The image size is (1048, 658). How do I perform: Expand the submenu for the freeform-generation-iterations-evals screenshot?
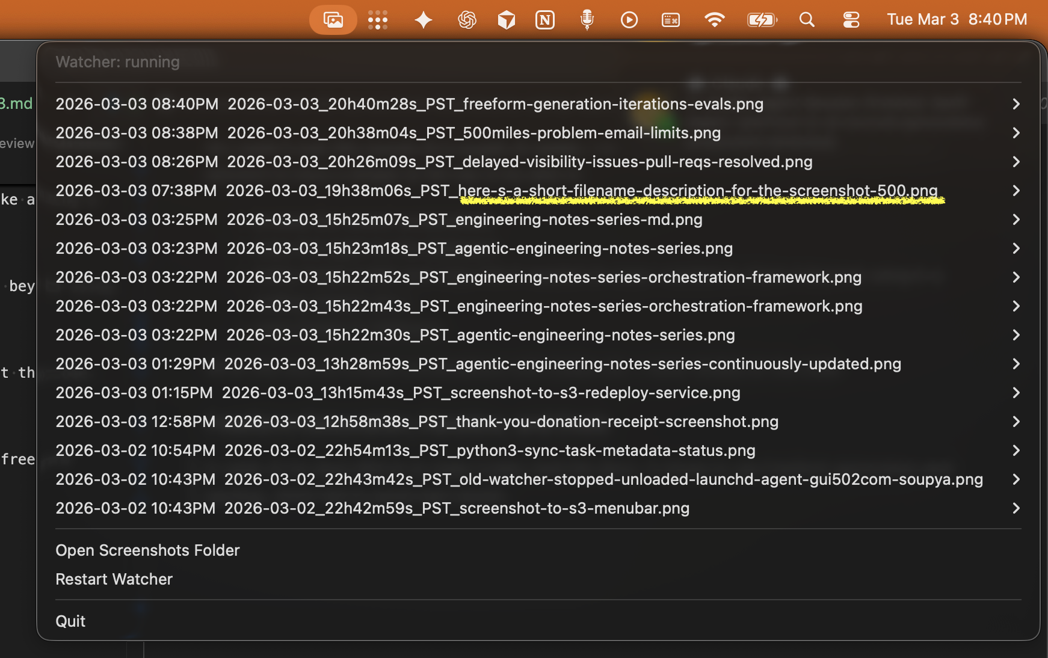pos(1016,103)
